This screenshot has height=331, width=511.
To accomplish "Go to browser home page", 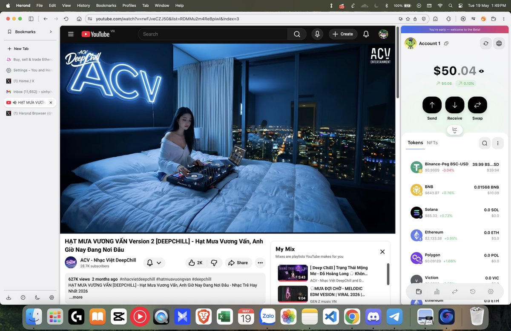I will [79, 19].
